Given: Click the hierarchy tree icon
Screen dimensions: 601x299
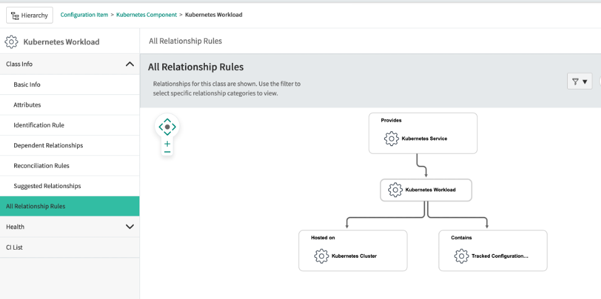Looking at the screenshot, I should click(x=15, y=15).
